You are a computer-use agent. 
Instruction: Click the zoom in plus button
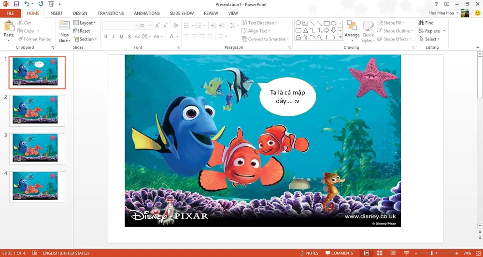457,253
